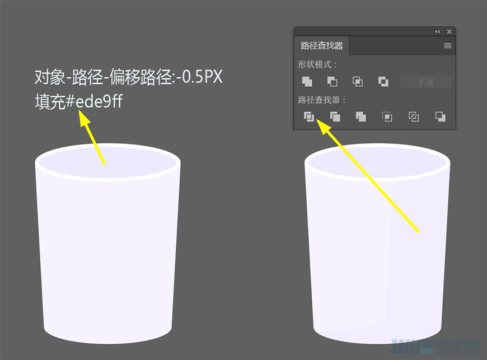Image resolution: width=487 pixels, height=360 pixels.
Task: Click the Trim pathfinder icon
Action: (x=335, y=116)
